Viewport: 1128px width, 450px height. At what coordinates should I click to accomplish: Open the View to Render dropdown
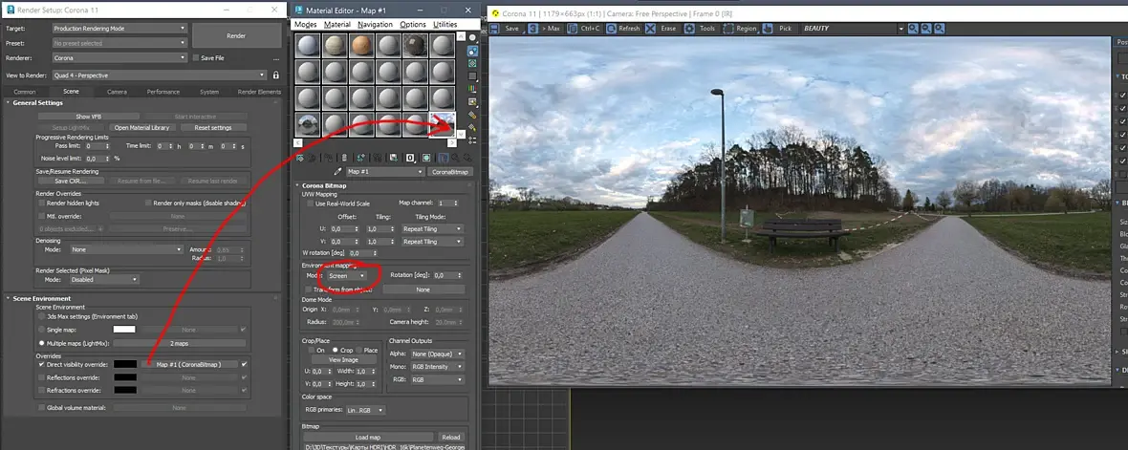(160, 75)
